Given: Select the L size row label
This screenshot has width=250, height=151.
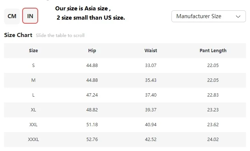Looking at the screenshot, I should 33,95.
